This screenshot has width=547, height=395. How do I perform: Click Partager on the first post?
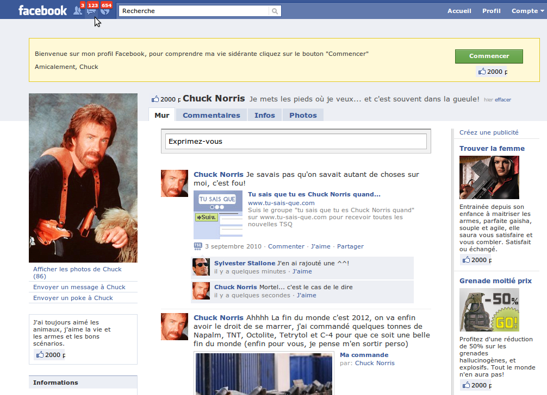[x=350, y=246]
